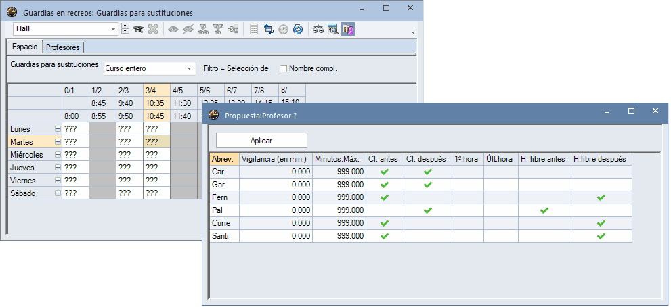
Task: Maximize the Propuesta:Profesor window
Action: point(631,111)
